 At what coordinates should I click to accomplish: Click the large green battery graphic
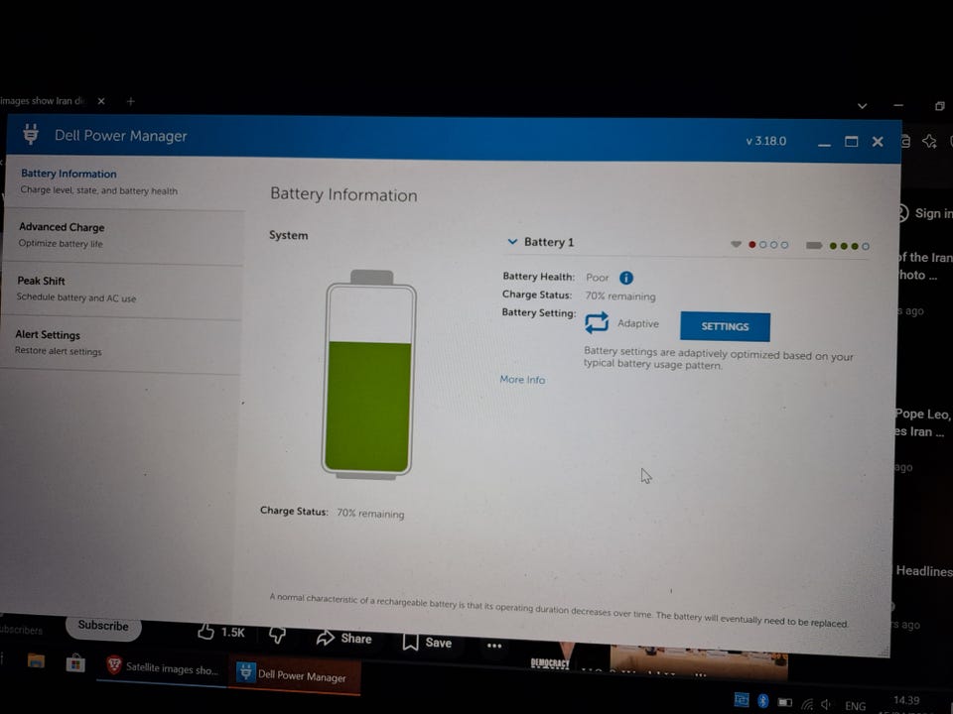(369, 376)
